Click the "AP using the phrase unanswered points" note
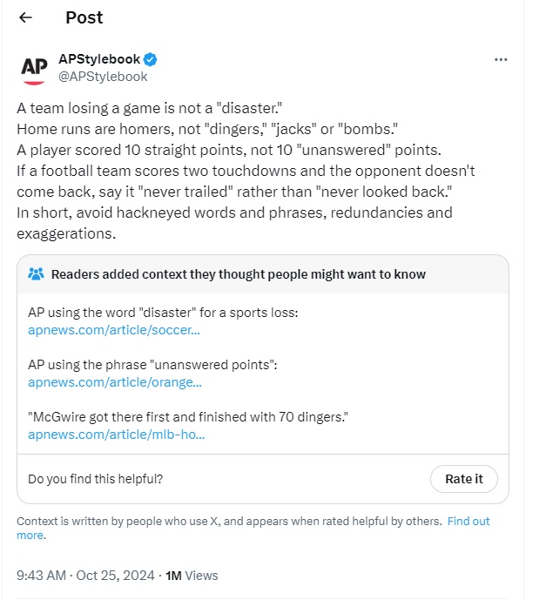Image resolution: width=539 pixels, height=600 pixels. [152, 366]
